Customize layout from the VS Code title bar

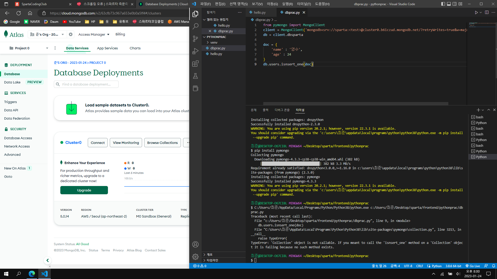460,4
